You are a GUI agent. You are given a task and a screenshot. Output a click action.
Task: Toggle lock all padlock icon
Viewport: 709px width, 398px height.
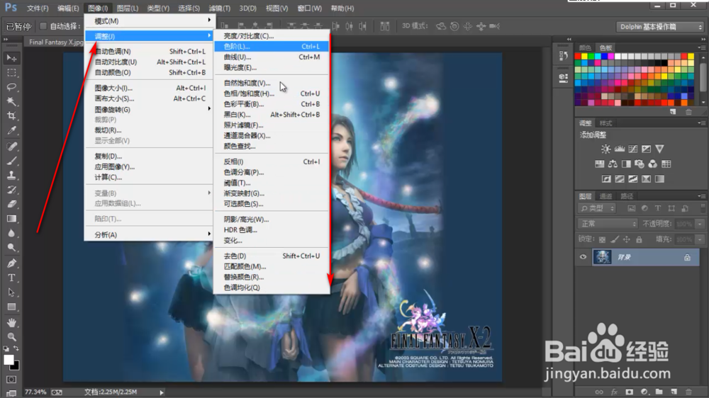pyautogui.click(x=639, y=239)
